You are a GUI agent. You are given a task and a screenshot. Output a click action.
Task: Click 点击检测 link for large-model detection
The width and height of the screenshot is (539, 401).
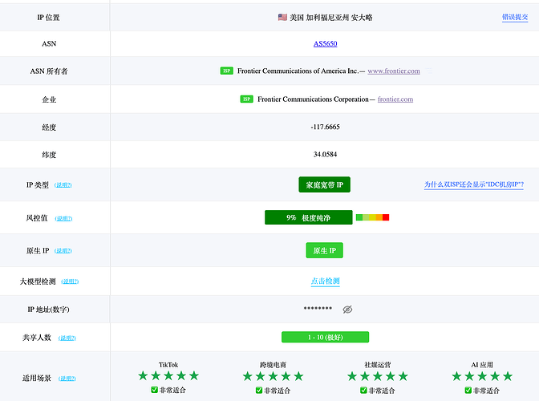click(325, 281)
